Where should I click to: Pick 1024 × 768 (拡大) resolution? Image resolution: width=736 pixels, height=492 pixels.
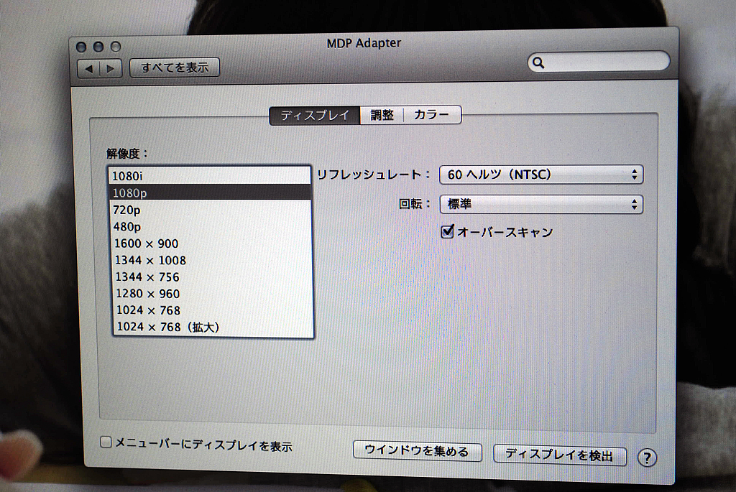click(210, 328)
